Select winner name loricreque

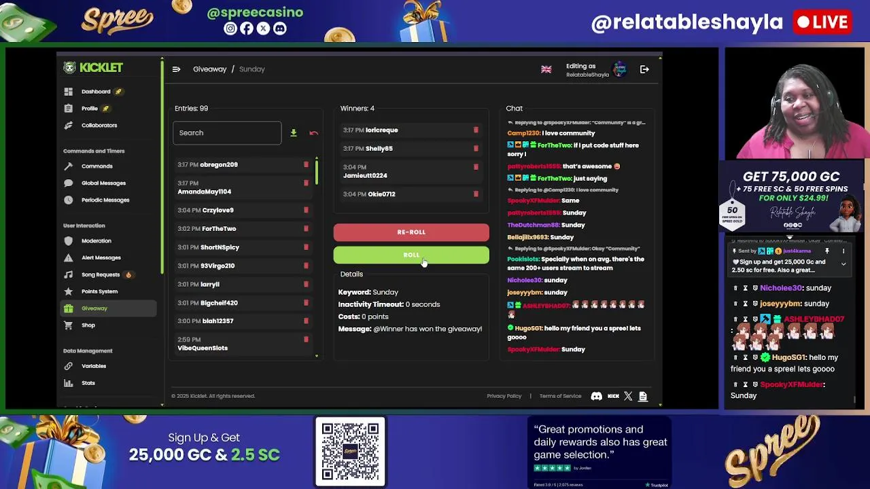click(x=382, y=130)
